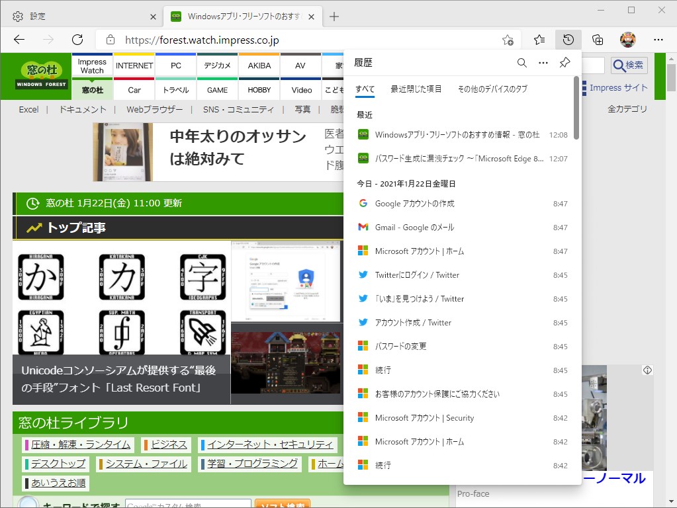This screenshot has width=677, height=508.
Task: Click the profile avatar icon
Action: (x=627, y=40)
